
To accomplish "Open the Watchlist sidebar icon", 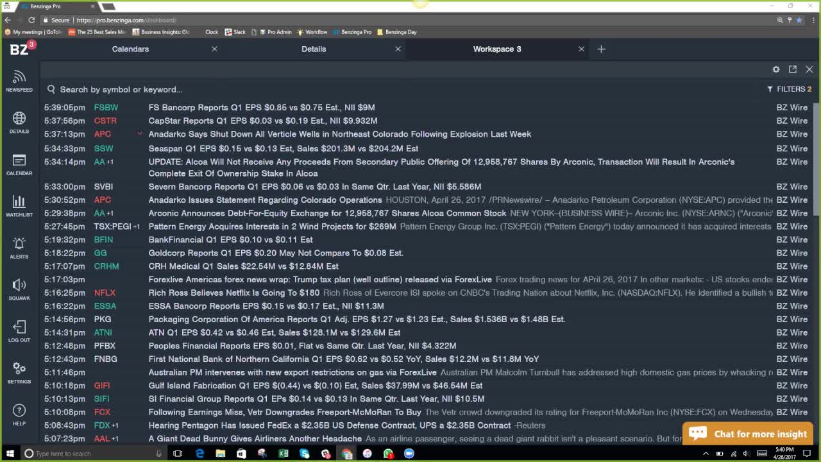I will coord(19,206).
